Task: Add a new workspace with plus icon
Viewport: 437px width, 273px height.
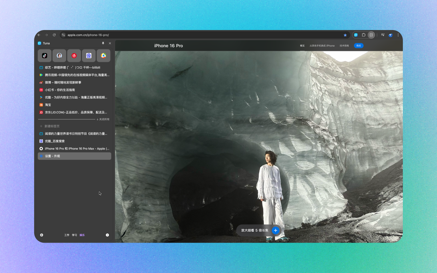Action: click(107, 235)
